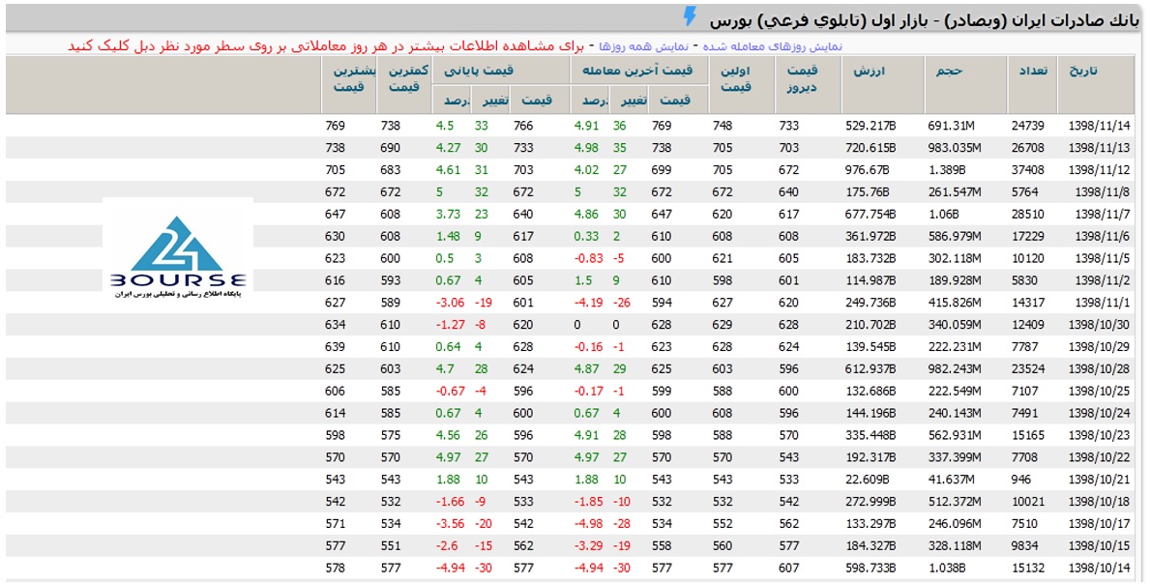Click the value cell "976.67B"

coord(867,170)
